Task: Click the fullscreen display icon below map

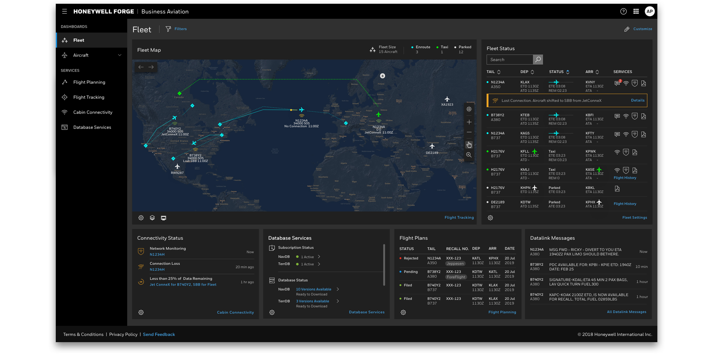Action: click(164, 218)
